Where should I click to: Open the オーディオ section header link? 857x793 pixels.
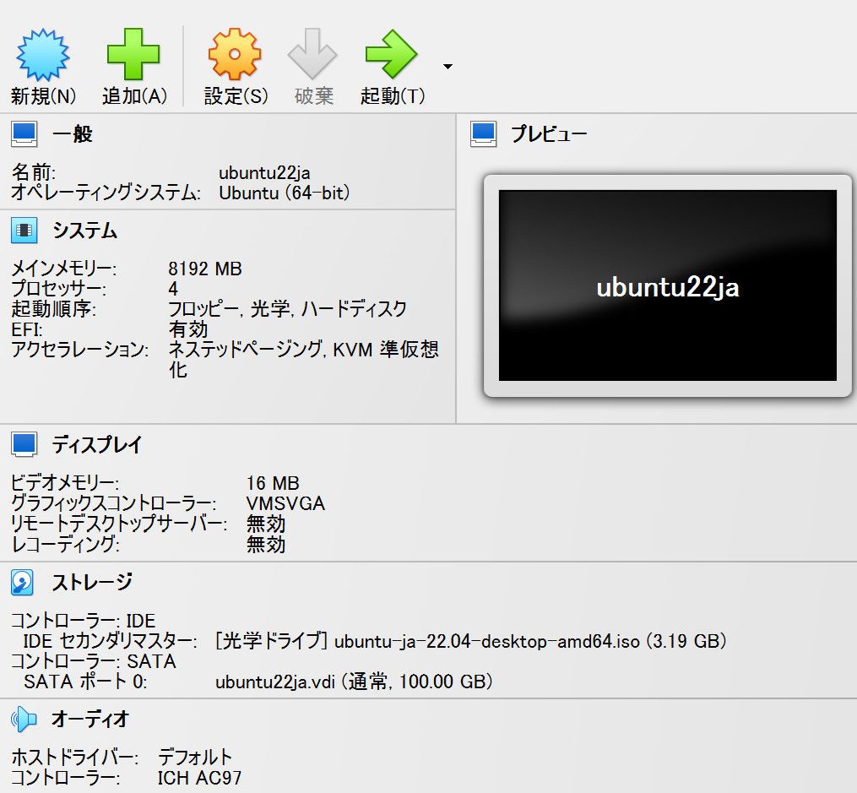[90, 720]
